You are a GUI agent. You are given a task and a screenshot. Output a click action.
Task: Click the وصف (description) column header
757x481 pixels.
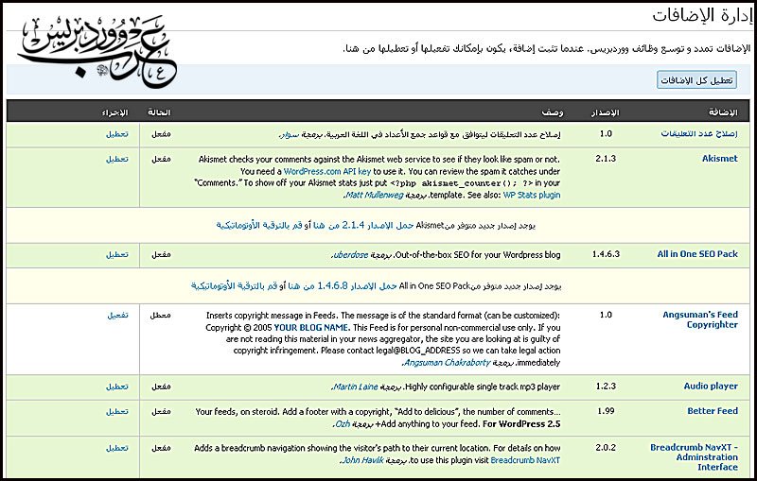tap(553, 112)
